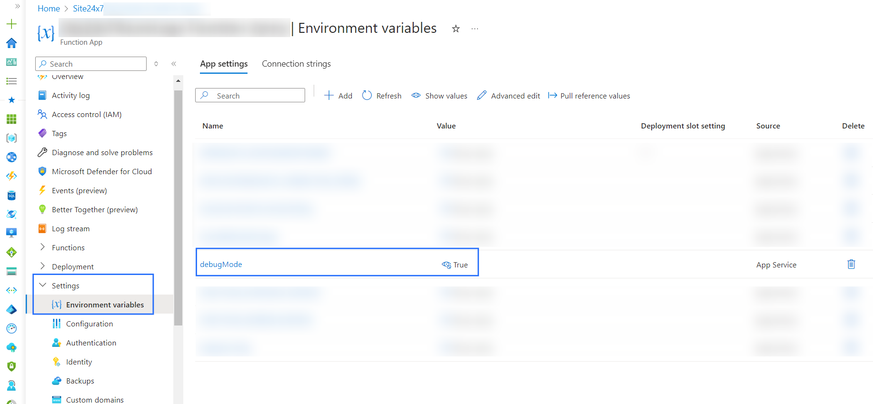Collapse the Settings menu section
873x404 pixels.
pos(42,285)
